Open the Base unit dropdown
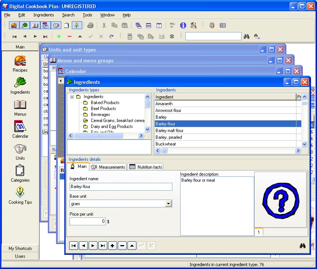The width and height of the screenshot is (317, 269). tap(168, 204)
